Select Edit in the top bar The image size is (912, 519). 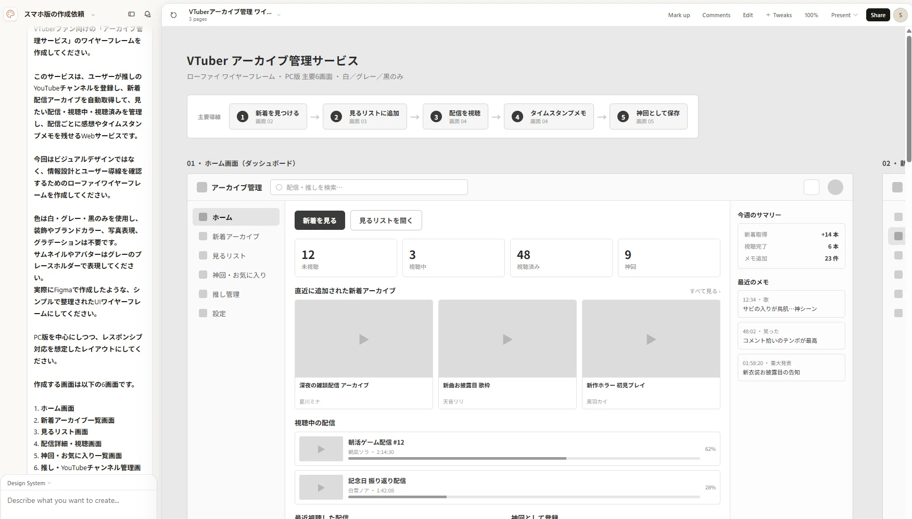pyautogui.click(x=748, y=15)
